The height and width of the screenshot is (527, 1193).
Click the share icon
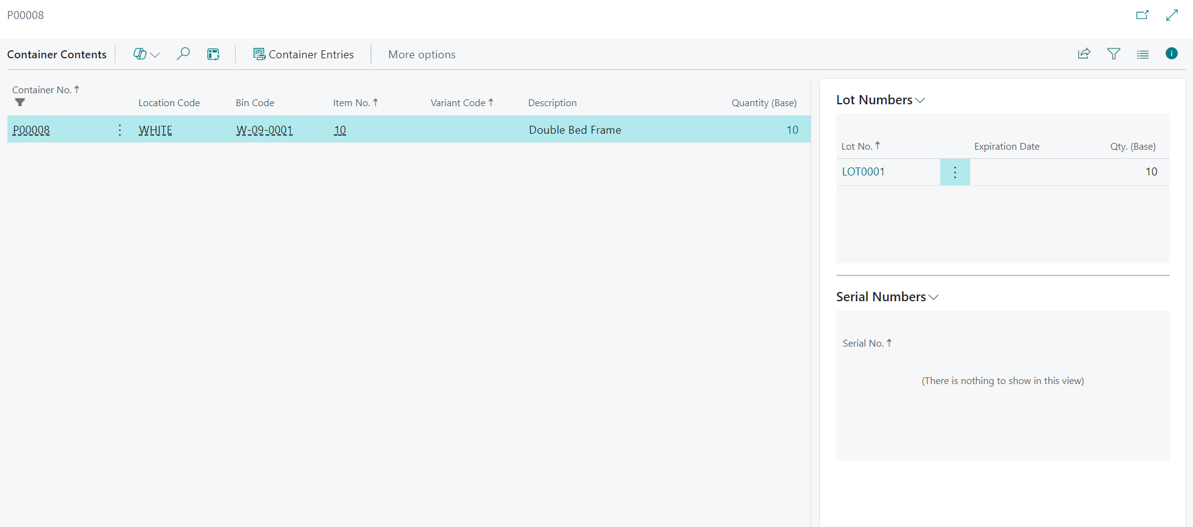pos(1084,54)
